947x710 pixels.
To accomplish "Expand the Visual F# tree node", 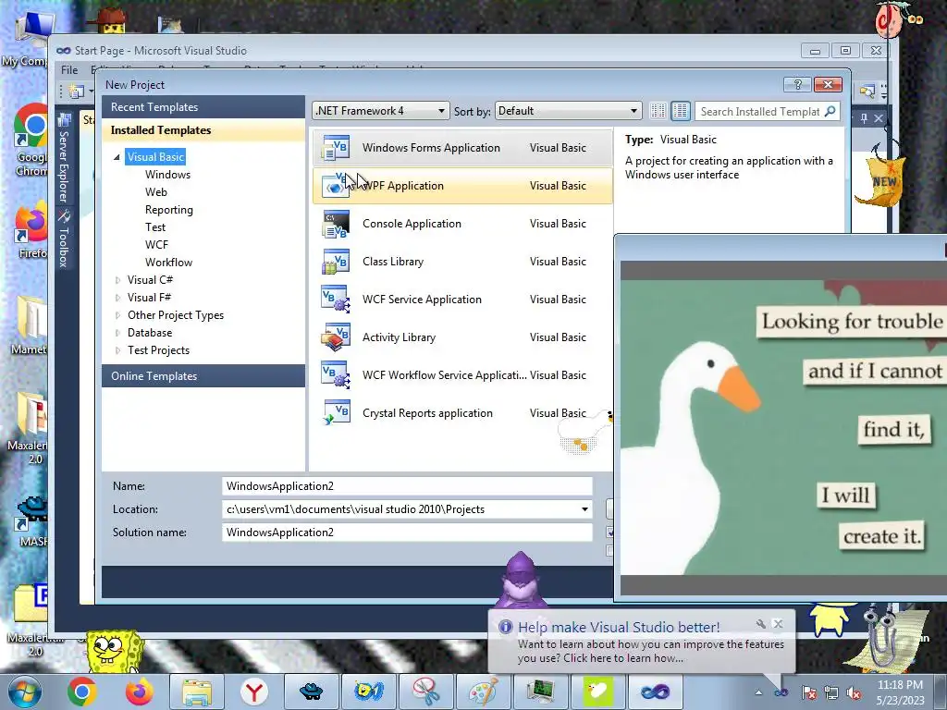I will click(x=117, y=298).
